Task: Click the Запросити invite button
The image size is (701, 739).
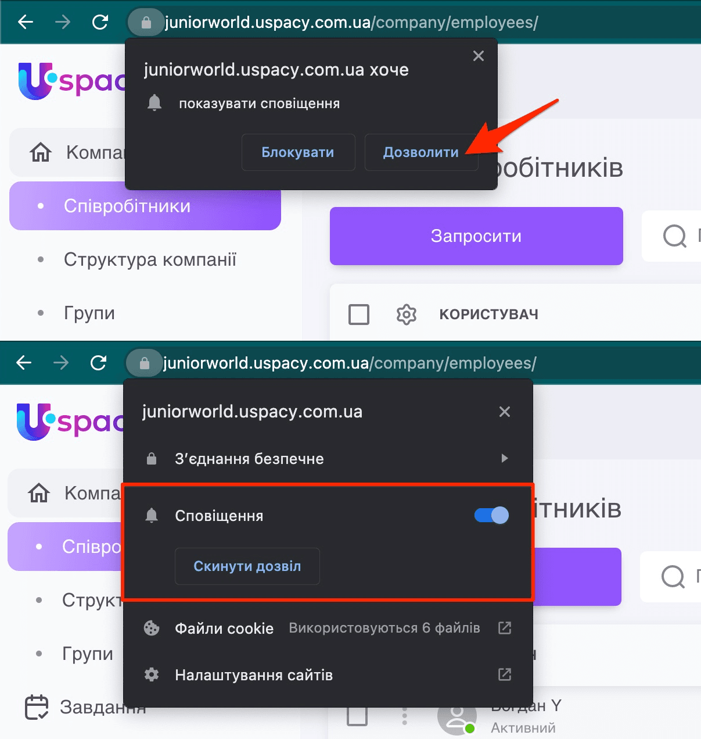Action: (476, 236)
